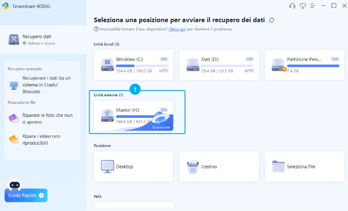Click the '124.4 GB / 192.0 GB' text
Screen dimensions: 348x211
[134, 71]
